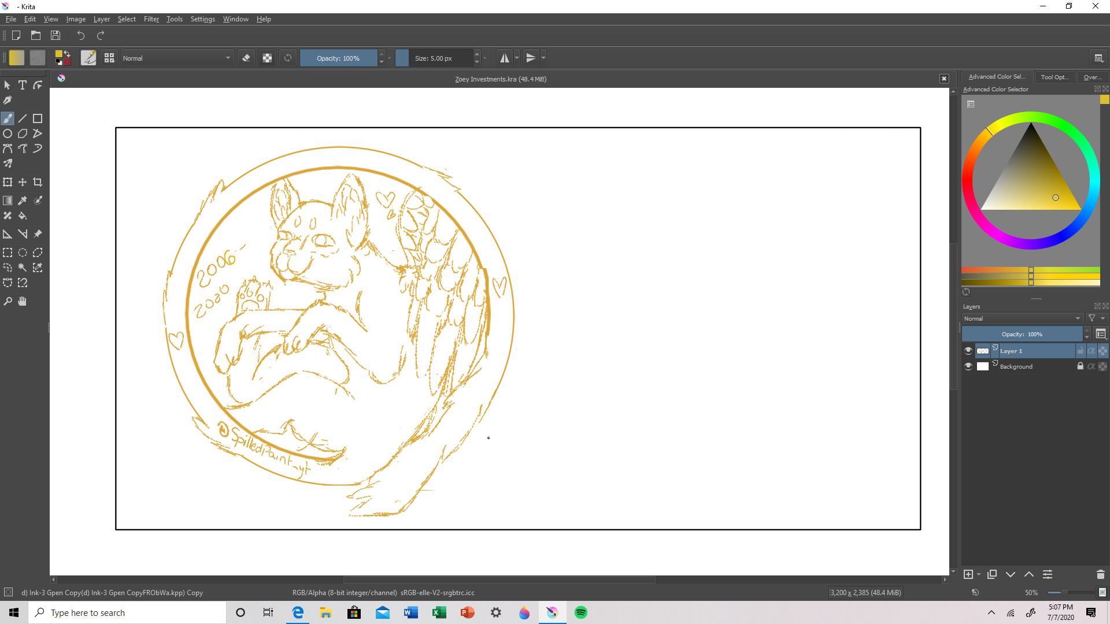Redo the last action
Screen dimensions: 1110x624
[x=101, y=35]
